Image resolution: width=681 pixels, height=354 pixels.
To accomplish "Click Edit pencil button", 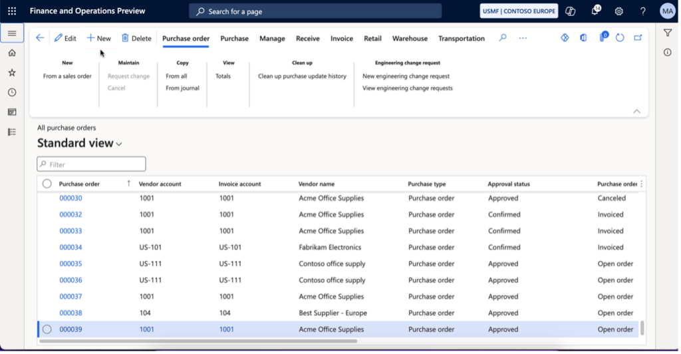I will (65, 38).
